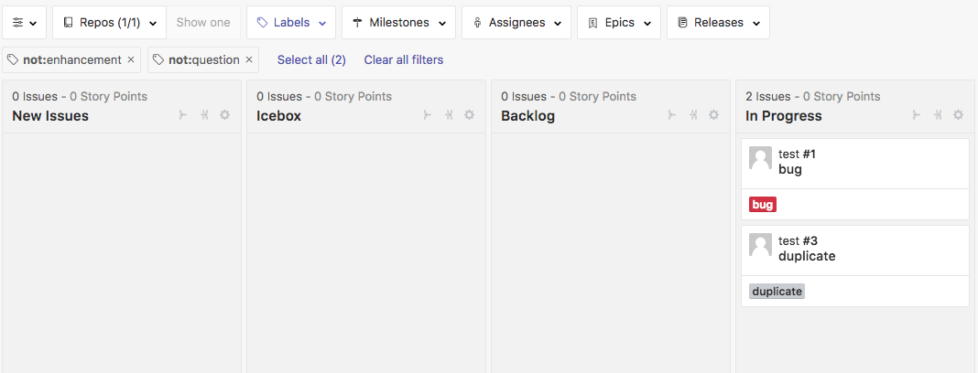The height and width of the screenshot is (373, 978).
Task: Click the Select all (2) link
Action: click(312, 59)
